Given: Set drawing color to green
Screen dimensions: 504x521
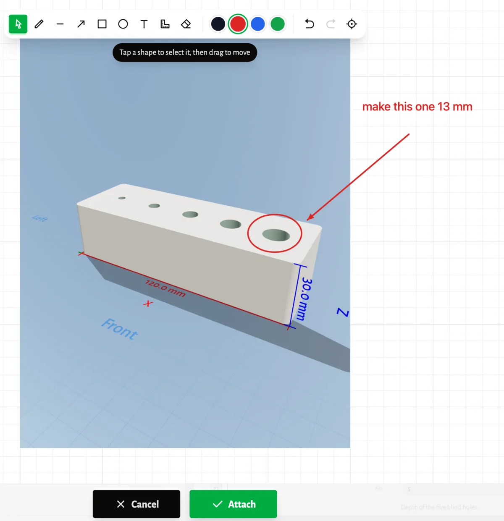Looking at the screenshot, I should tap(278, 24).
